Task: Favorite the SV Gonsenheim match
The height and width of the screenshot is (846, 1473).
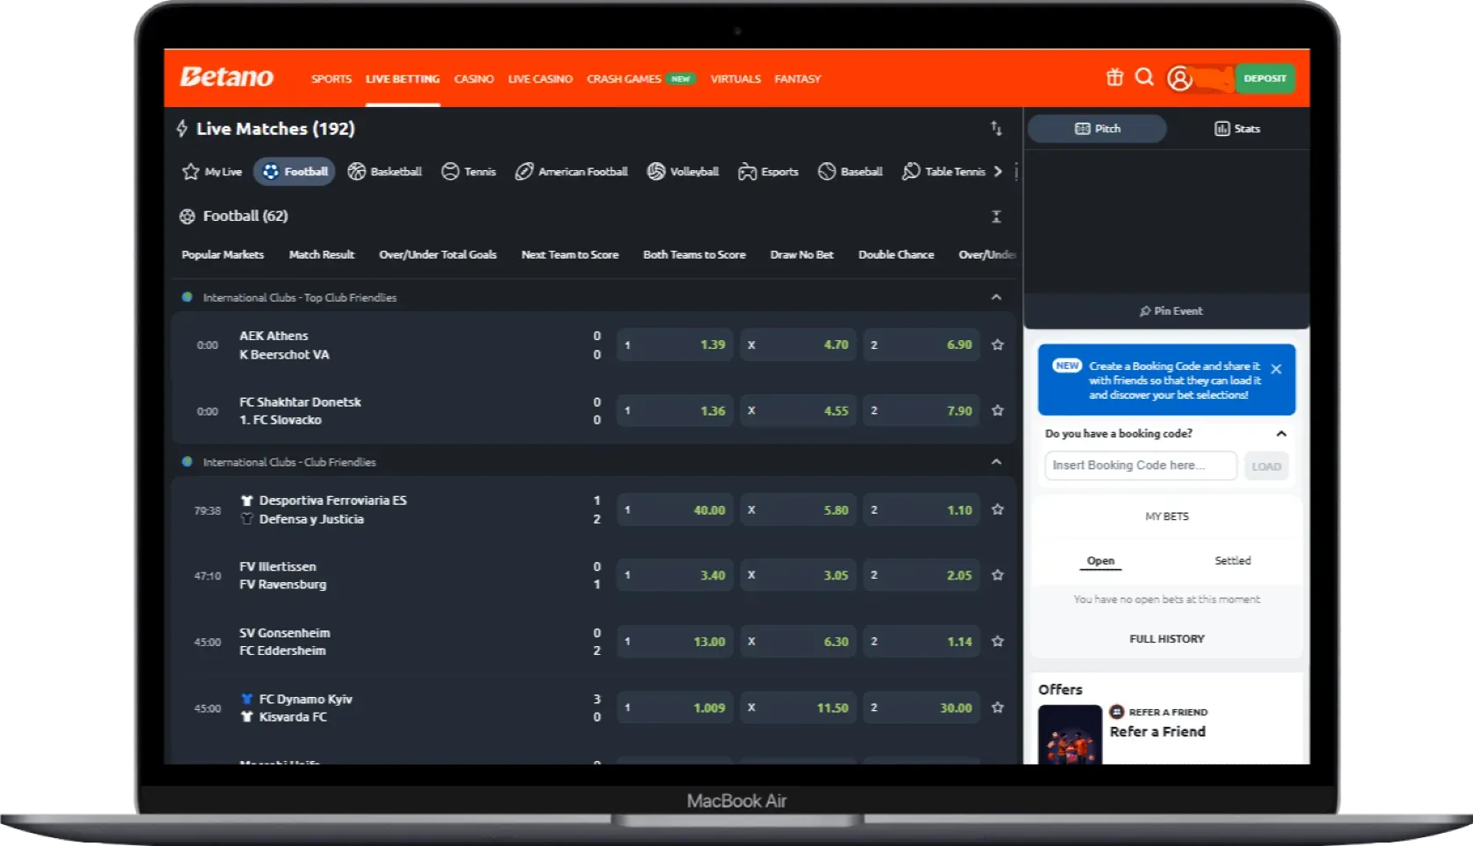Action: tap(997, 642)
